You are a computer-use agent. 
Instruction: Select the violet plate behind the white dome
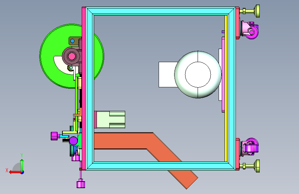pyautogui.click(x=223, y=75)
